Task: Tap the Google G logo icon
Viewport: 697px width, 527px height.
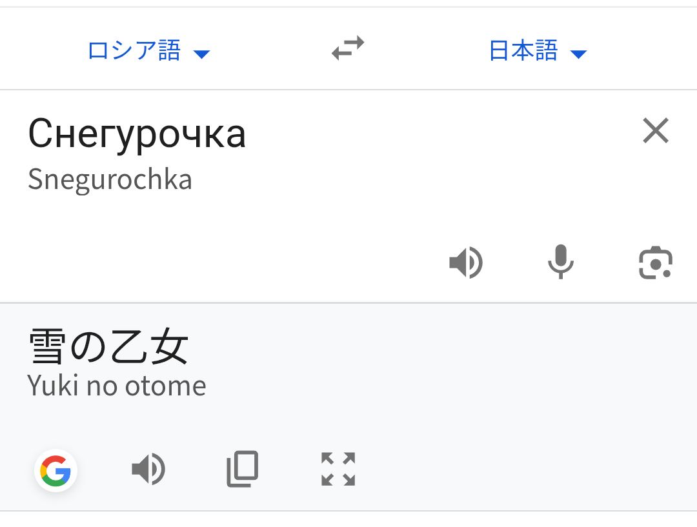Action: [56, 470]
